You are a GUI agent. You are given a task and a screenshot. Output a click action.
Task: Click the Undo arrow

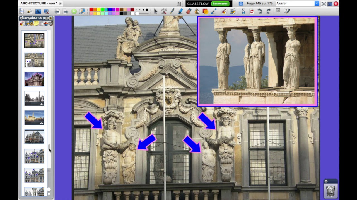point(260,11)
